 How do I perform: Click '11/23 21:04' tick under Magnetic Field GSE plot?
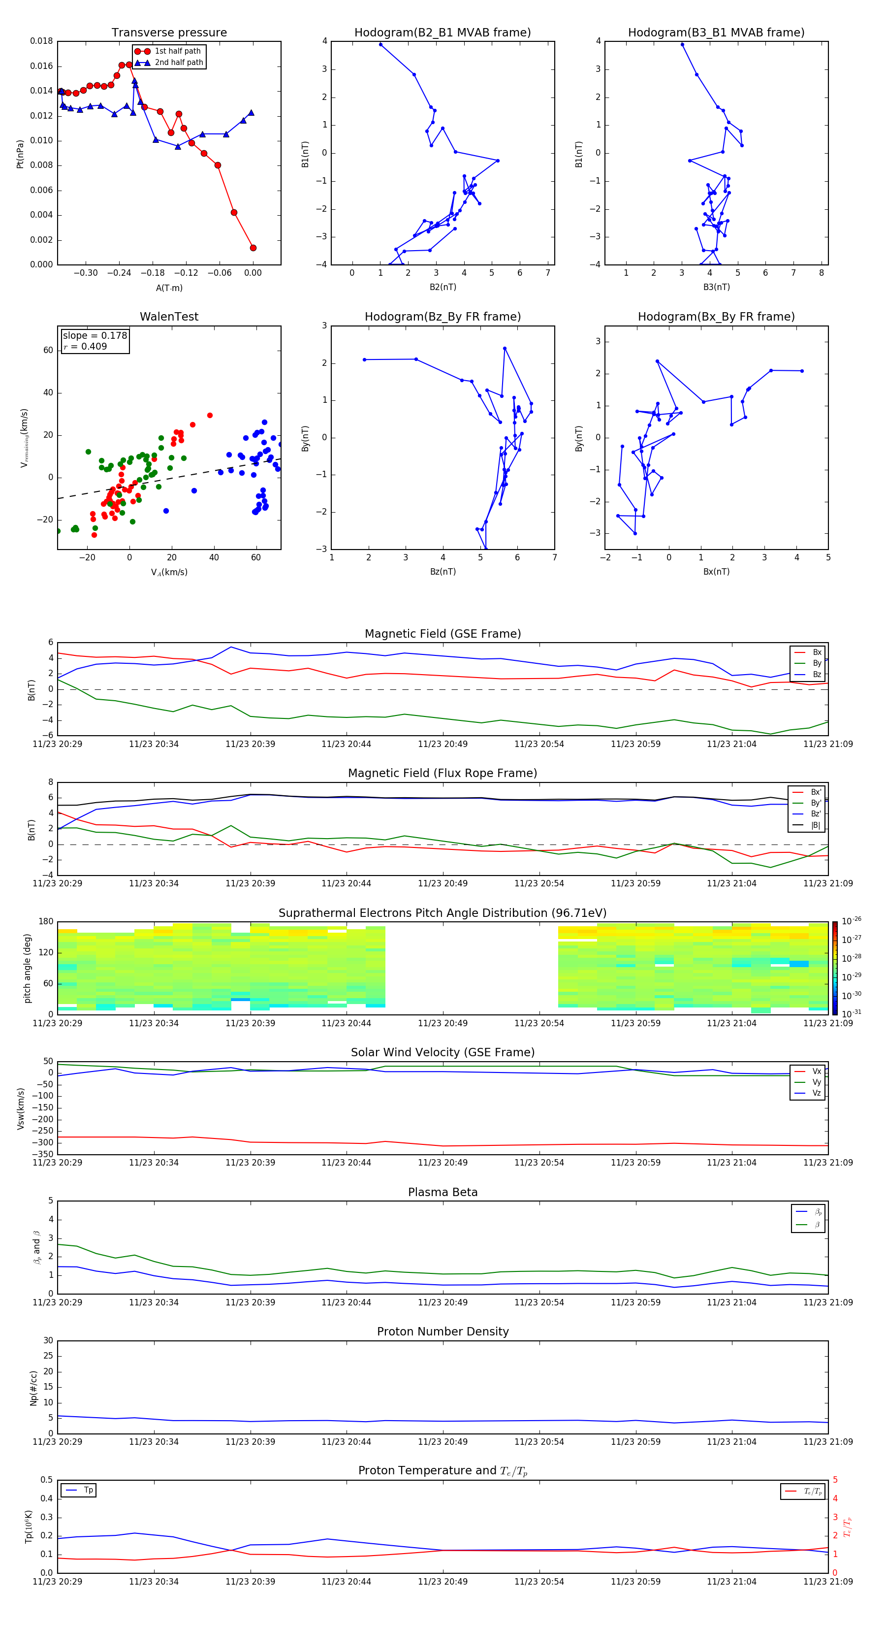click(x=731, y=745)
